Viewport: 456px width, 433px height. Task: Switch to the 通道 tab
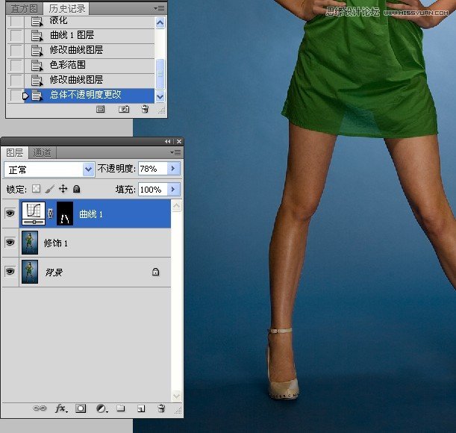click(x=43, y=152)
